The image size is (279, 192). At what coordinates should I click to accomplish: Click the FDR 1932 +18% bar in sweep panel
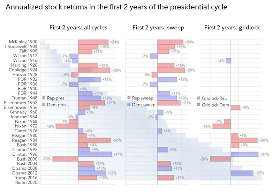point(167,79)
